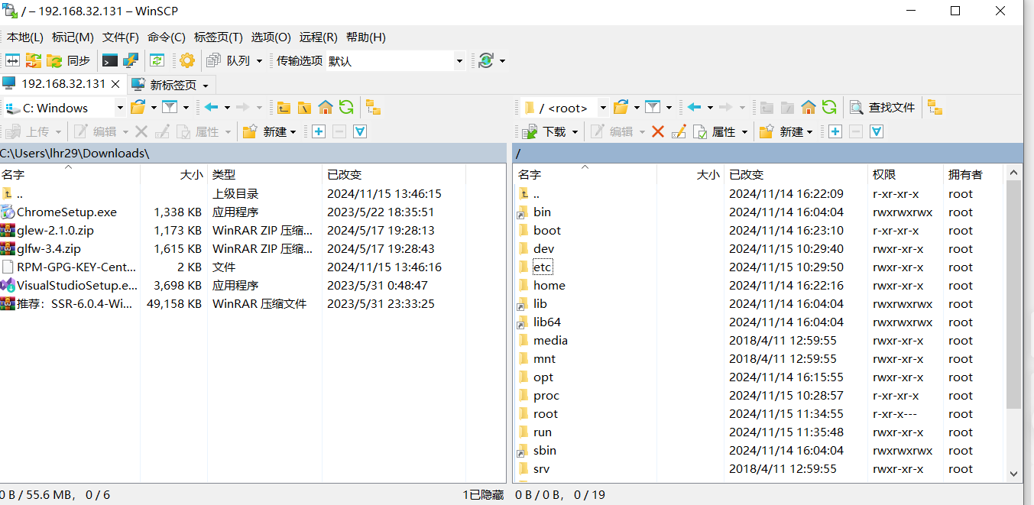Viewport: 1034px width, 505px height.
Task: Go to remote home directory icon
Action: point(809,108)
